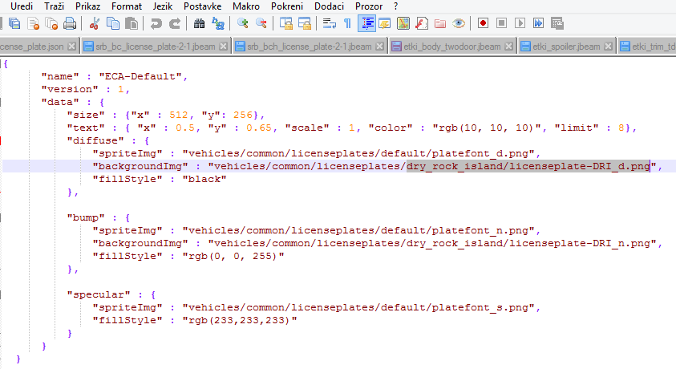The width and height of the screenshot is (676, 369).
Task: Switch to the cense_plate.json tab
Action: [x=32, y=47]
